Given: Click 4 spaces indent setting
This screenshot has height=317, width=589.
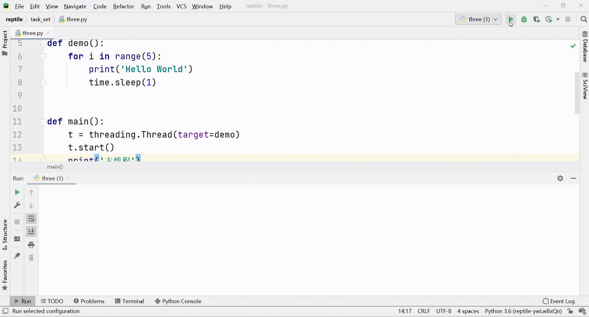Looking at the screenshot, I should (x=468, y=311).
